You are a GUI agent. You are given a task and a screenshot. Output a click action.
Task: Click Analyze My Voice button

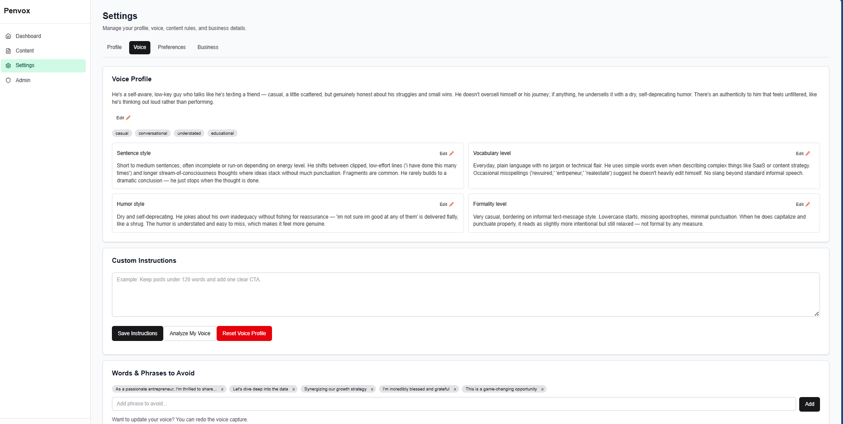click(190, 333)
